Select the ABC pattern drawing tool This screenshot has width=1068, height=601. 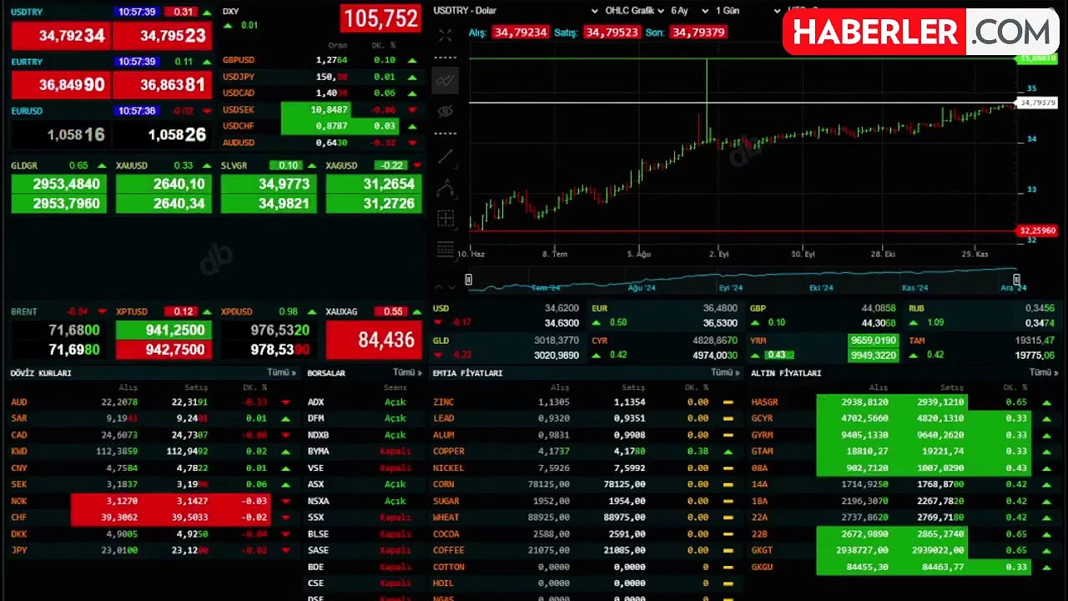(x=446, y=189)
